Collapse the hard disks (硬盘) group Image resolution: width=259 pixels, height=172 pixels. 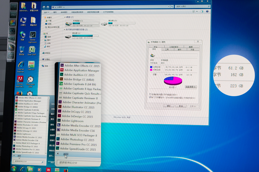tap(64, 17)
